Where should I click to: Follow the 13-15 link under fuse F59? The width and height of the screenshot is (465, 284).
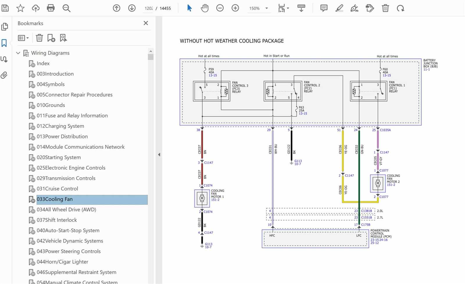[x=213, y=76]
